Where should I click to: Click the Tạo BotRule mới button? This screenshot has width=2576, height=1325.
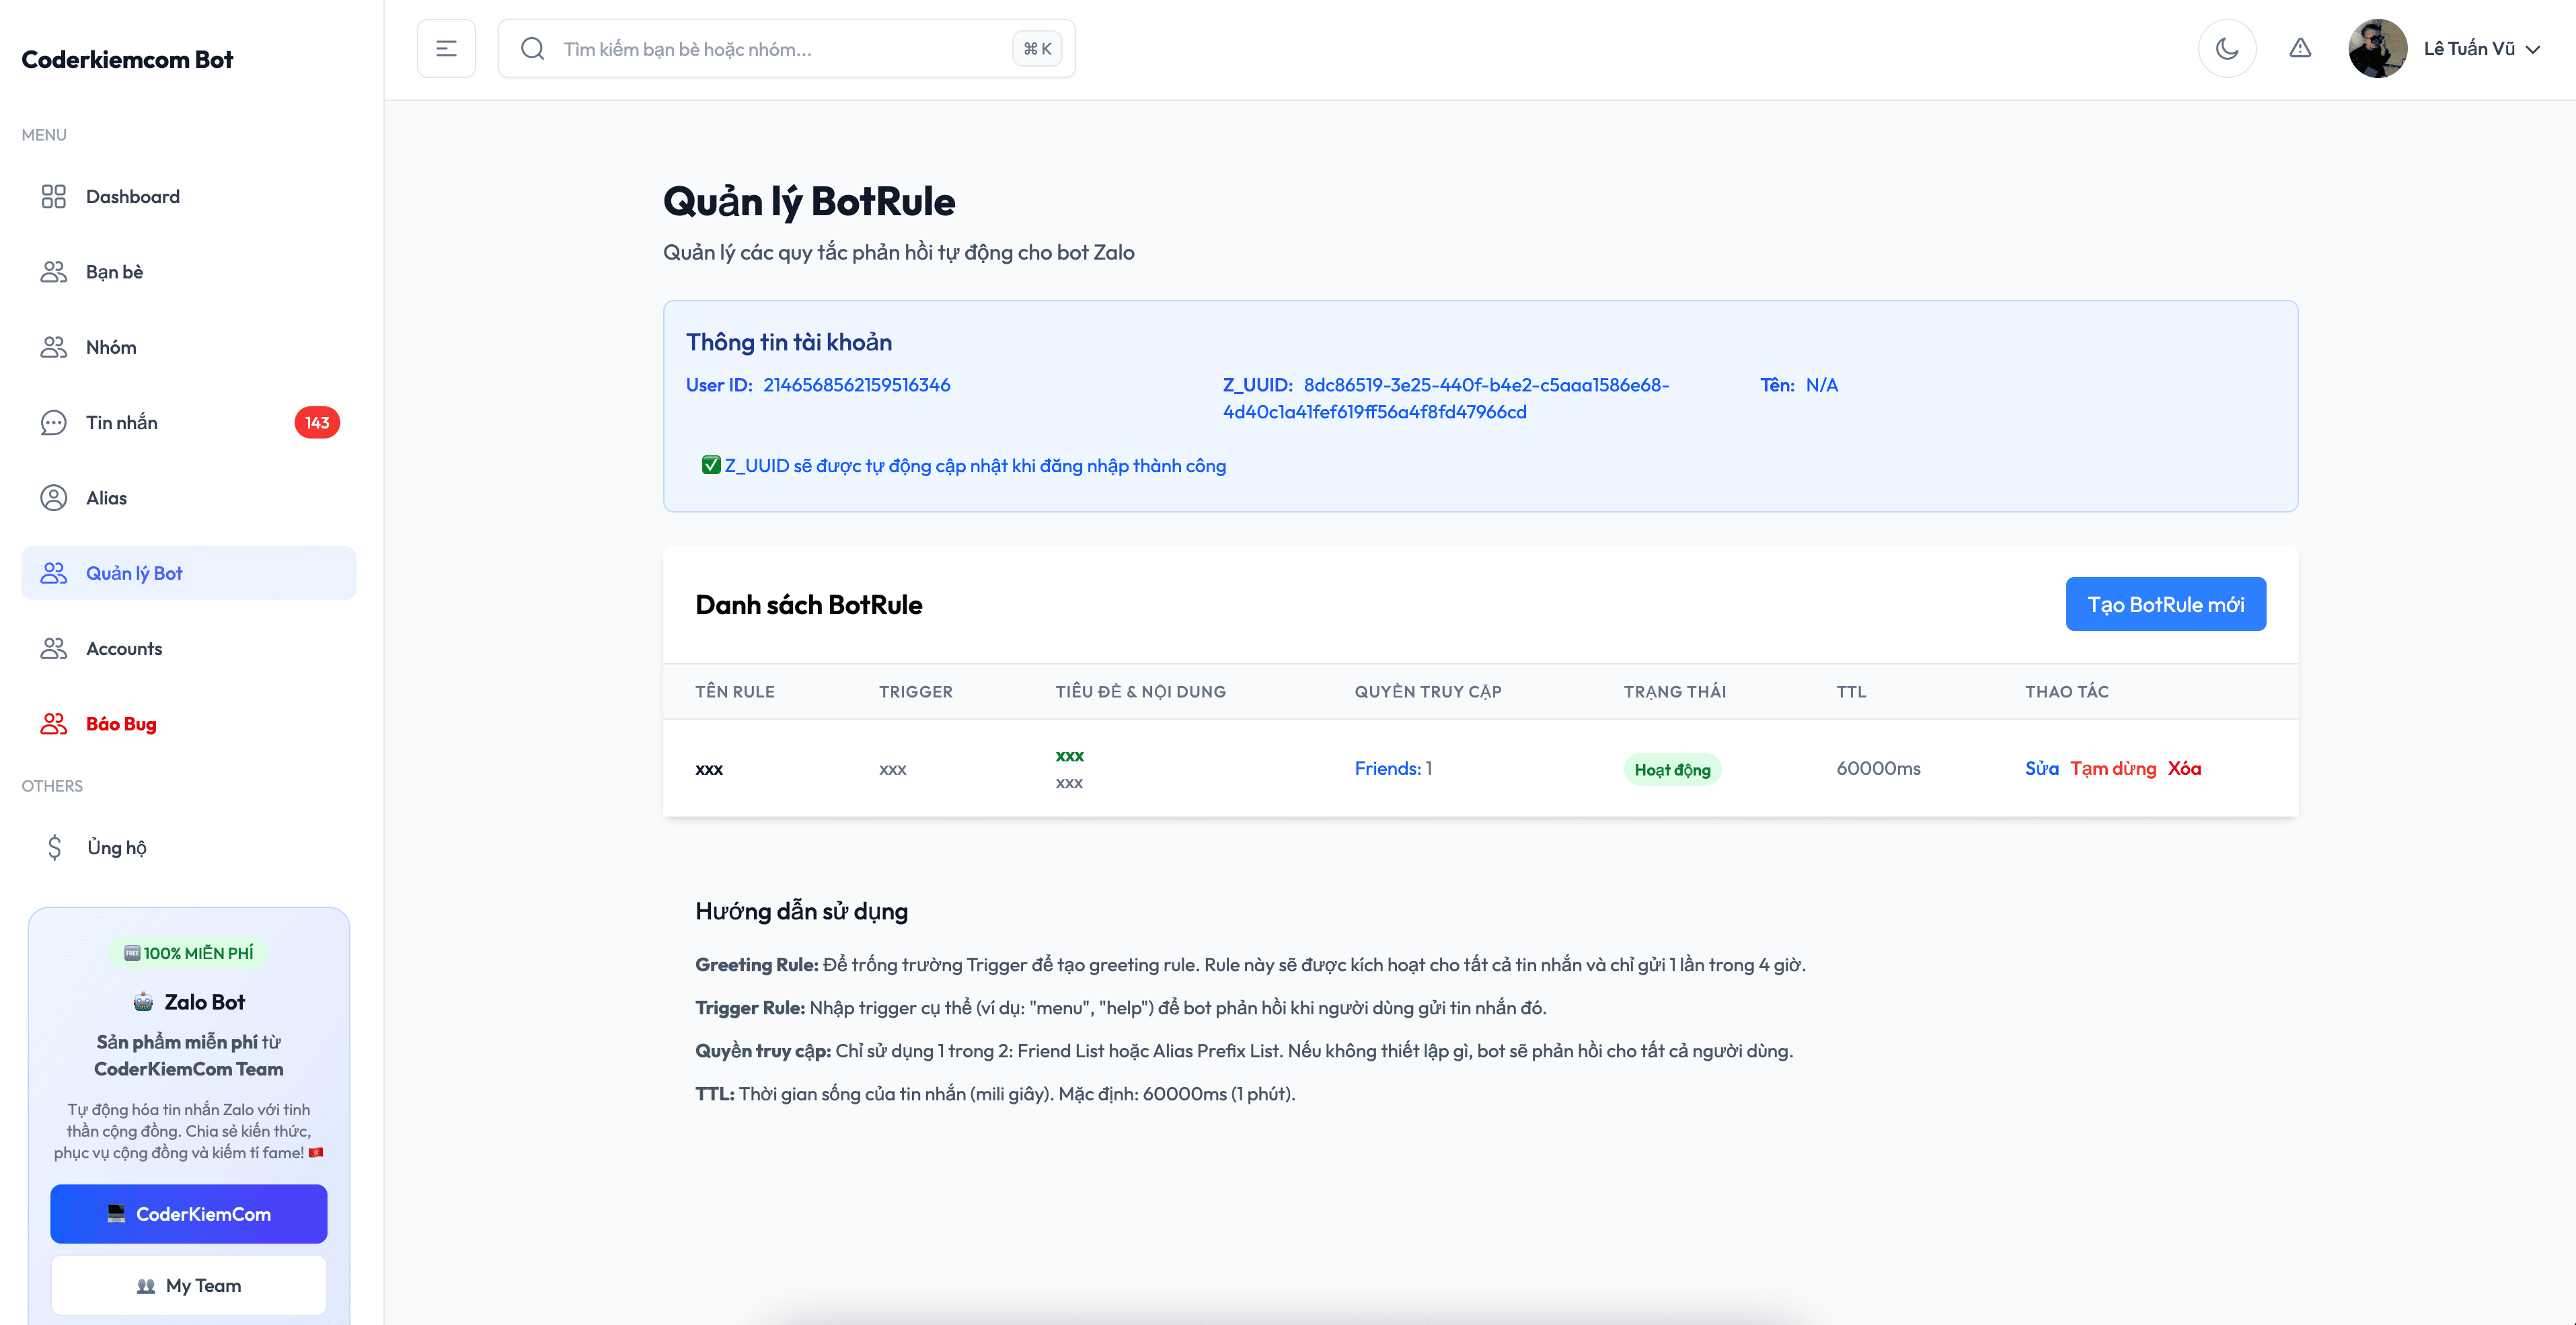pos(2165,604)
